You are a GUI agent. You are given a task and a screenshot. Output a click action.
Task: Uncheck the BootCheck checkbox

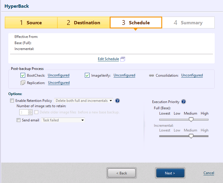click(x=23, y=76)
